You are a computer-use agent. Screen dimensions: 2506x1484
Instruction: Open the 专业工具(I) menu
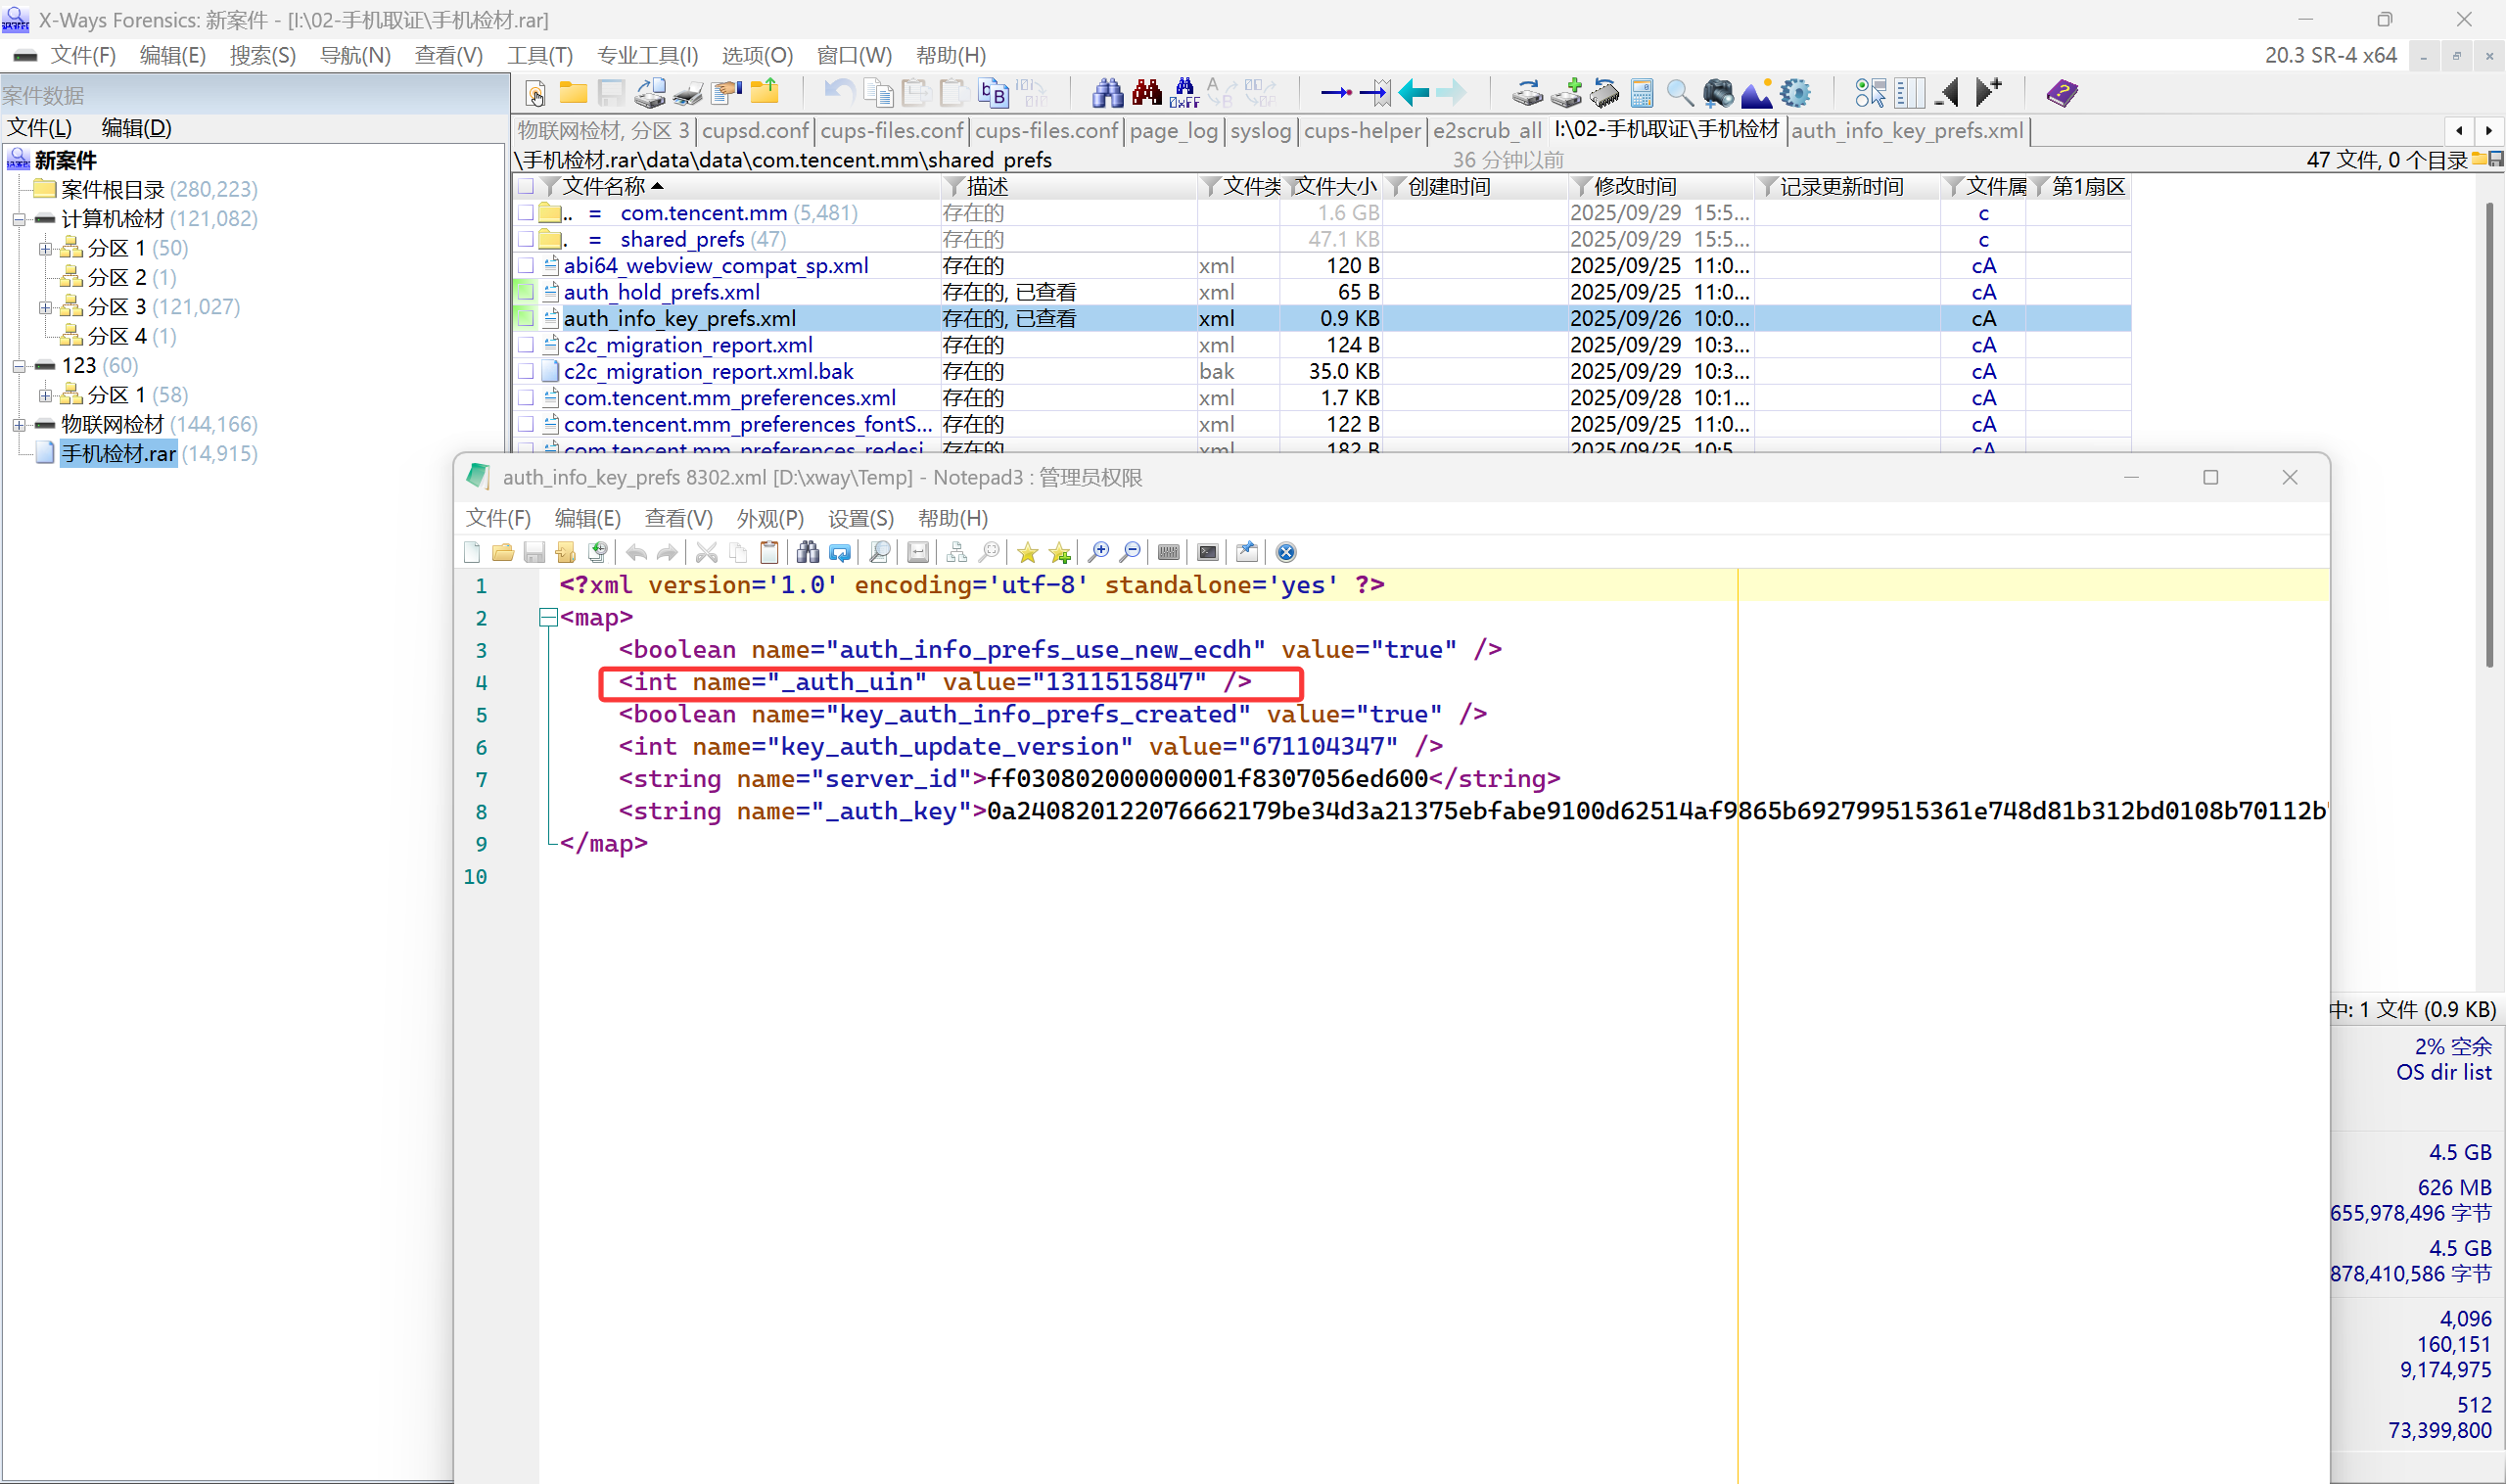(647, 56)
